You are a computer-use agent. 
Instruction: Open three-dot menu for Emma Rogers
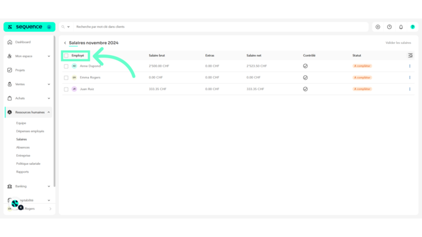pyautogui.click(x=410, y=78)
